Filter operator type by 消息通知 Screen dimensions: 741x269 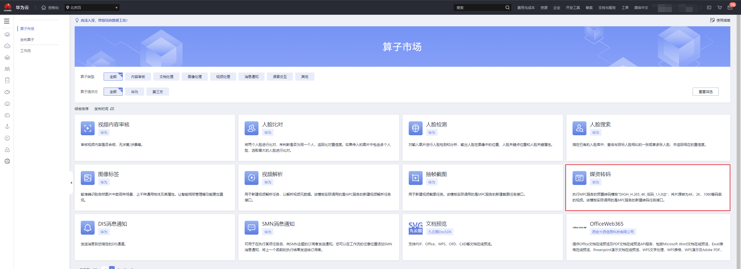pos(252,77)
